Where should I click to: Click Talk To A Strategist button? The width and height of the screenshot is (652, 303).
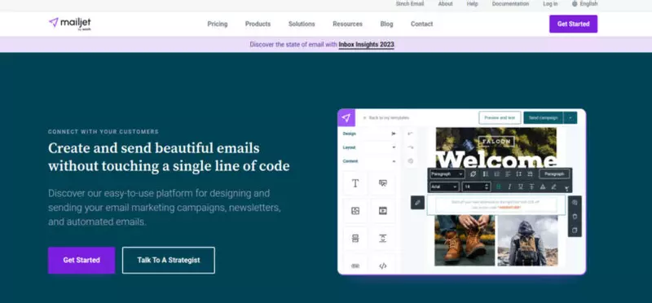tap(169, 260)
